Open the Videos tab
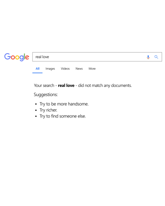Image resolution: width=165 pixels, height=206 pixels. pos(65,68)
